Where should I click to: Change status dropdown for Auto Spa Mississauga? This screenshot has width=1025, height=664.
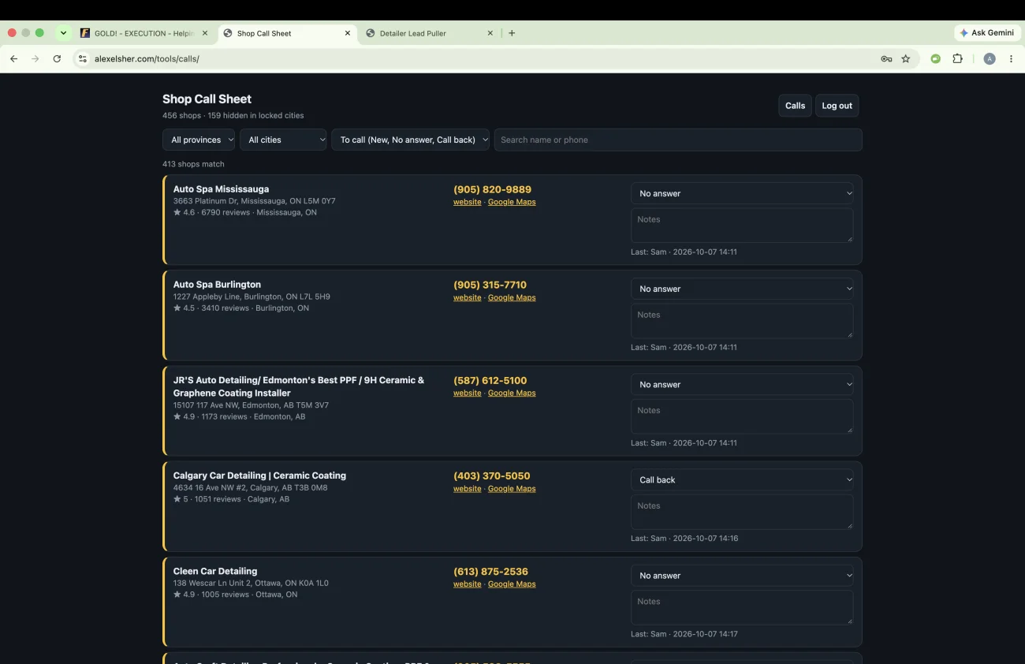[x=742, y=193]
